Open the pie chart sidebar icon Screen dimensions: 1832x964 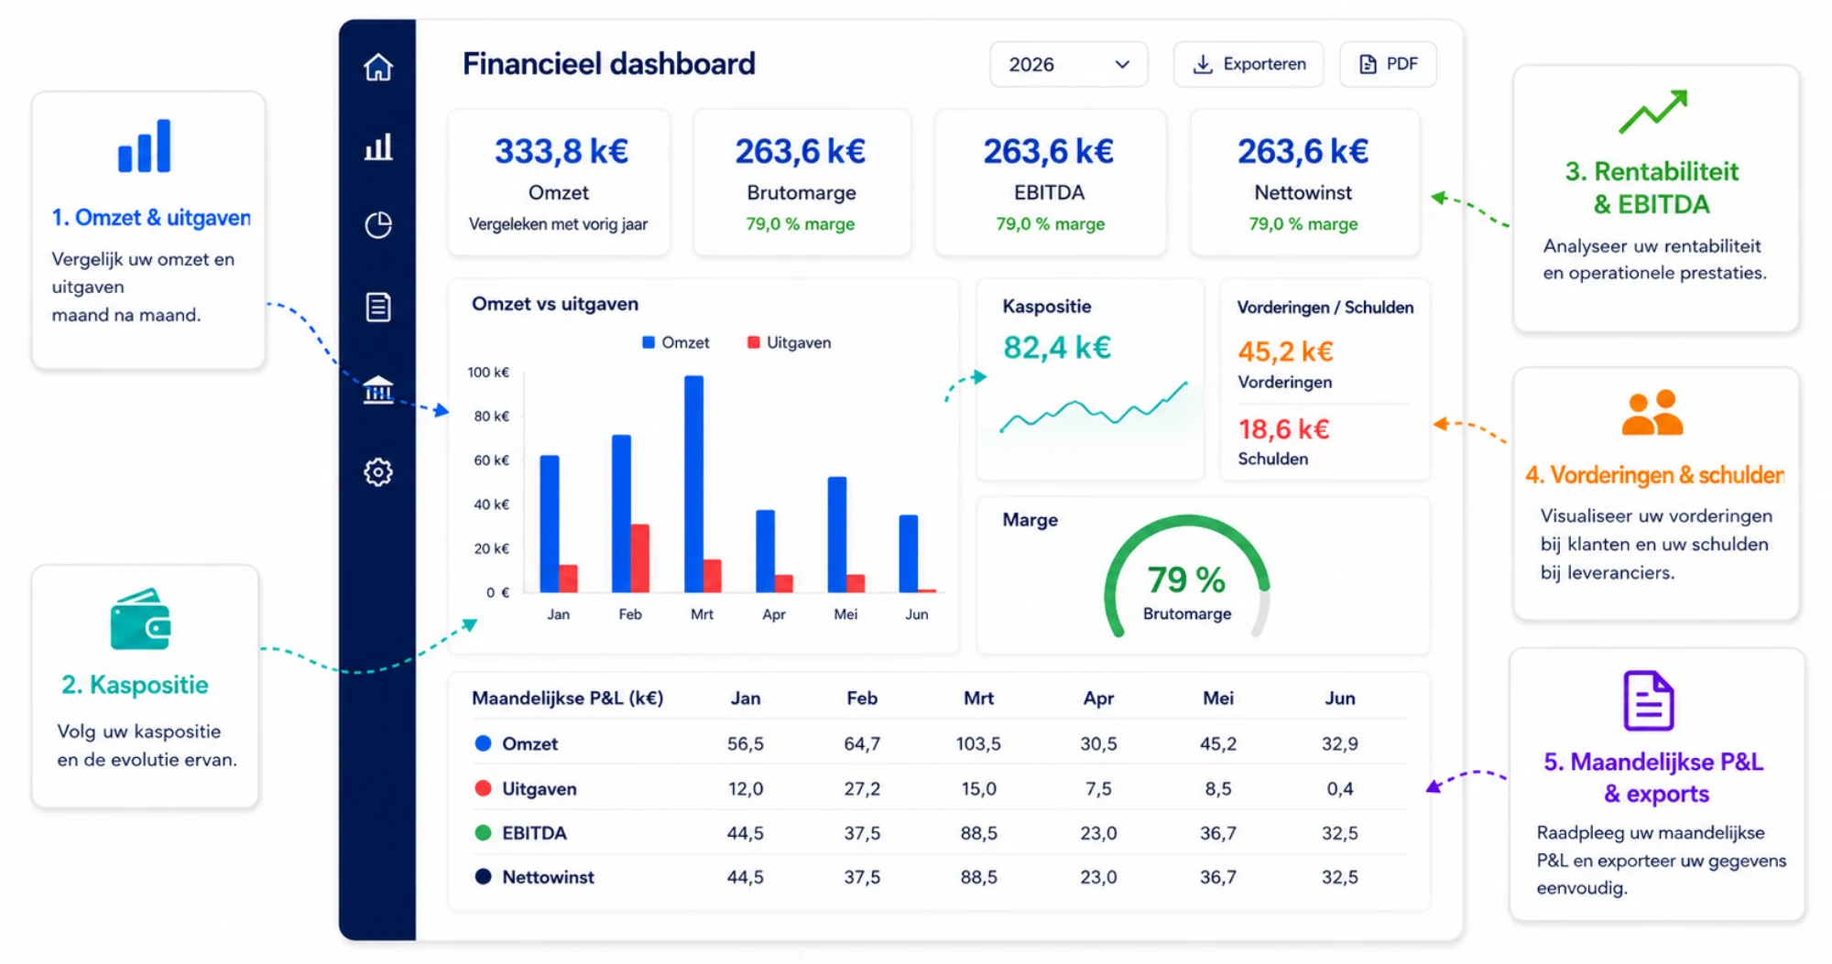click(378, 225)
